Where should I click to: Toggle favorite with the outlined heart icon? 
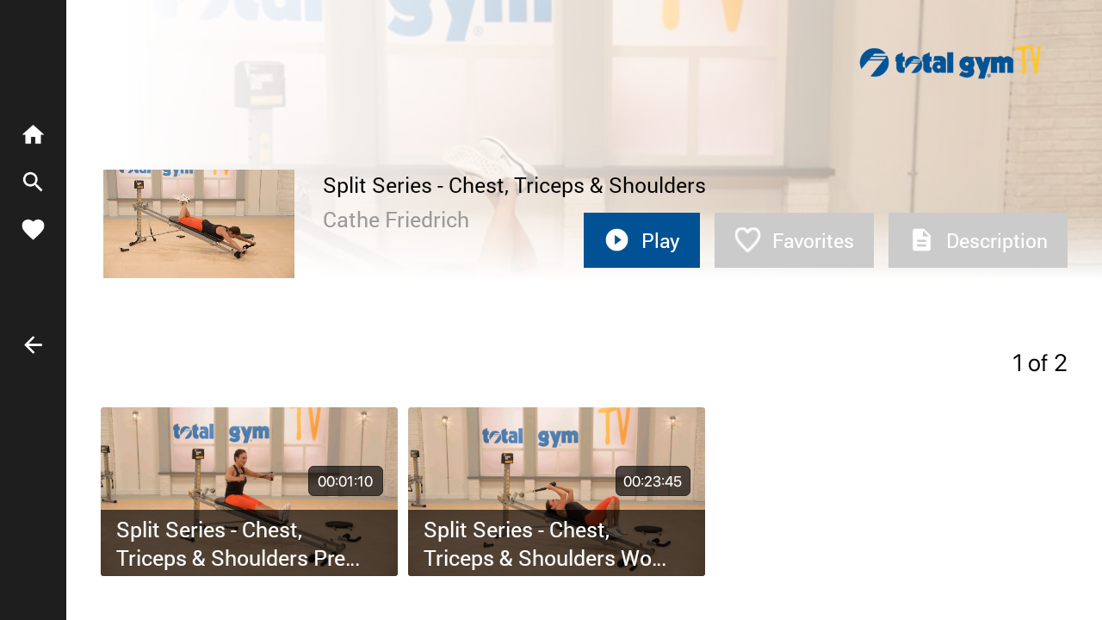pyautogui.click(x=747, y=240)
